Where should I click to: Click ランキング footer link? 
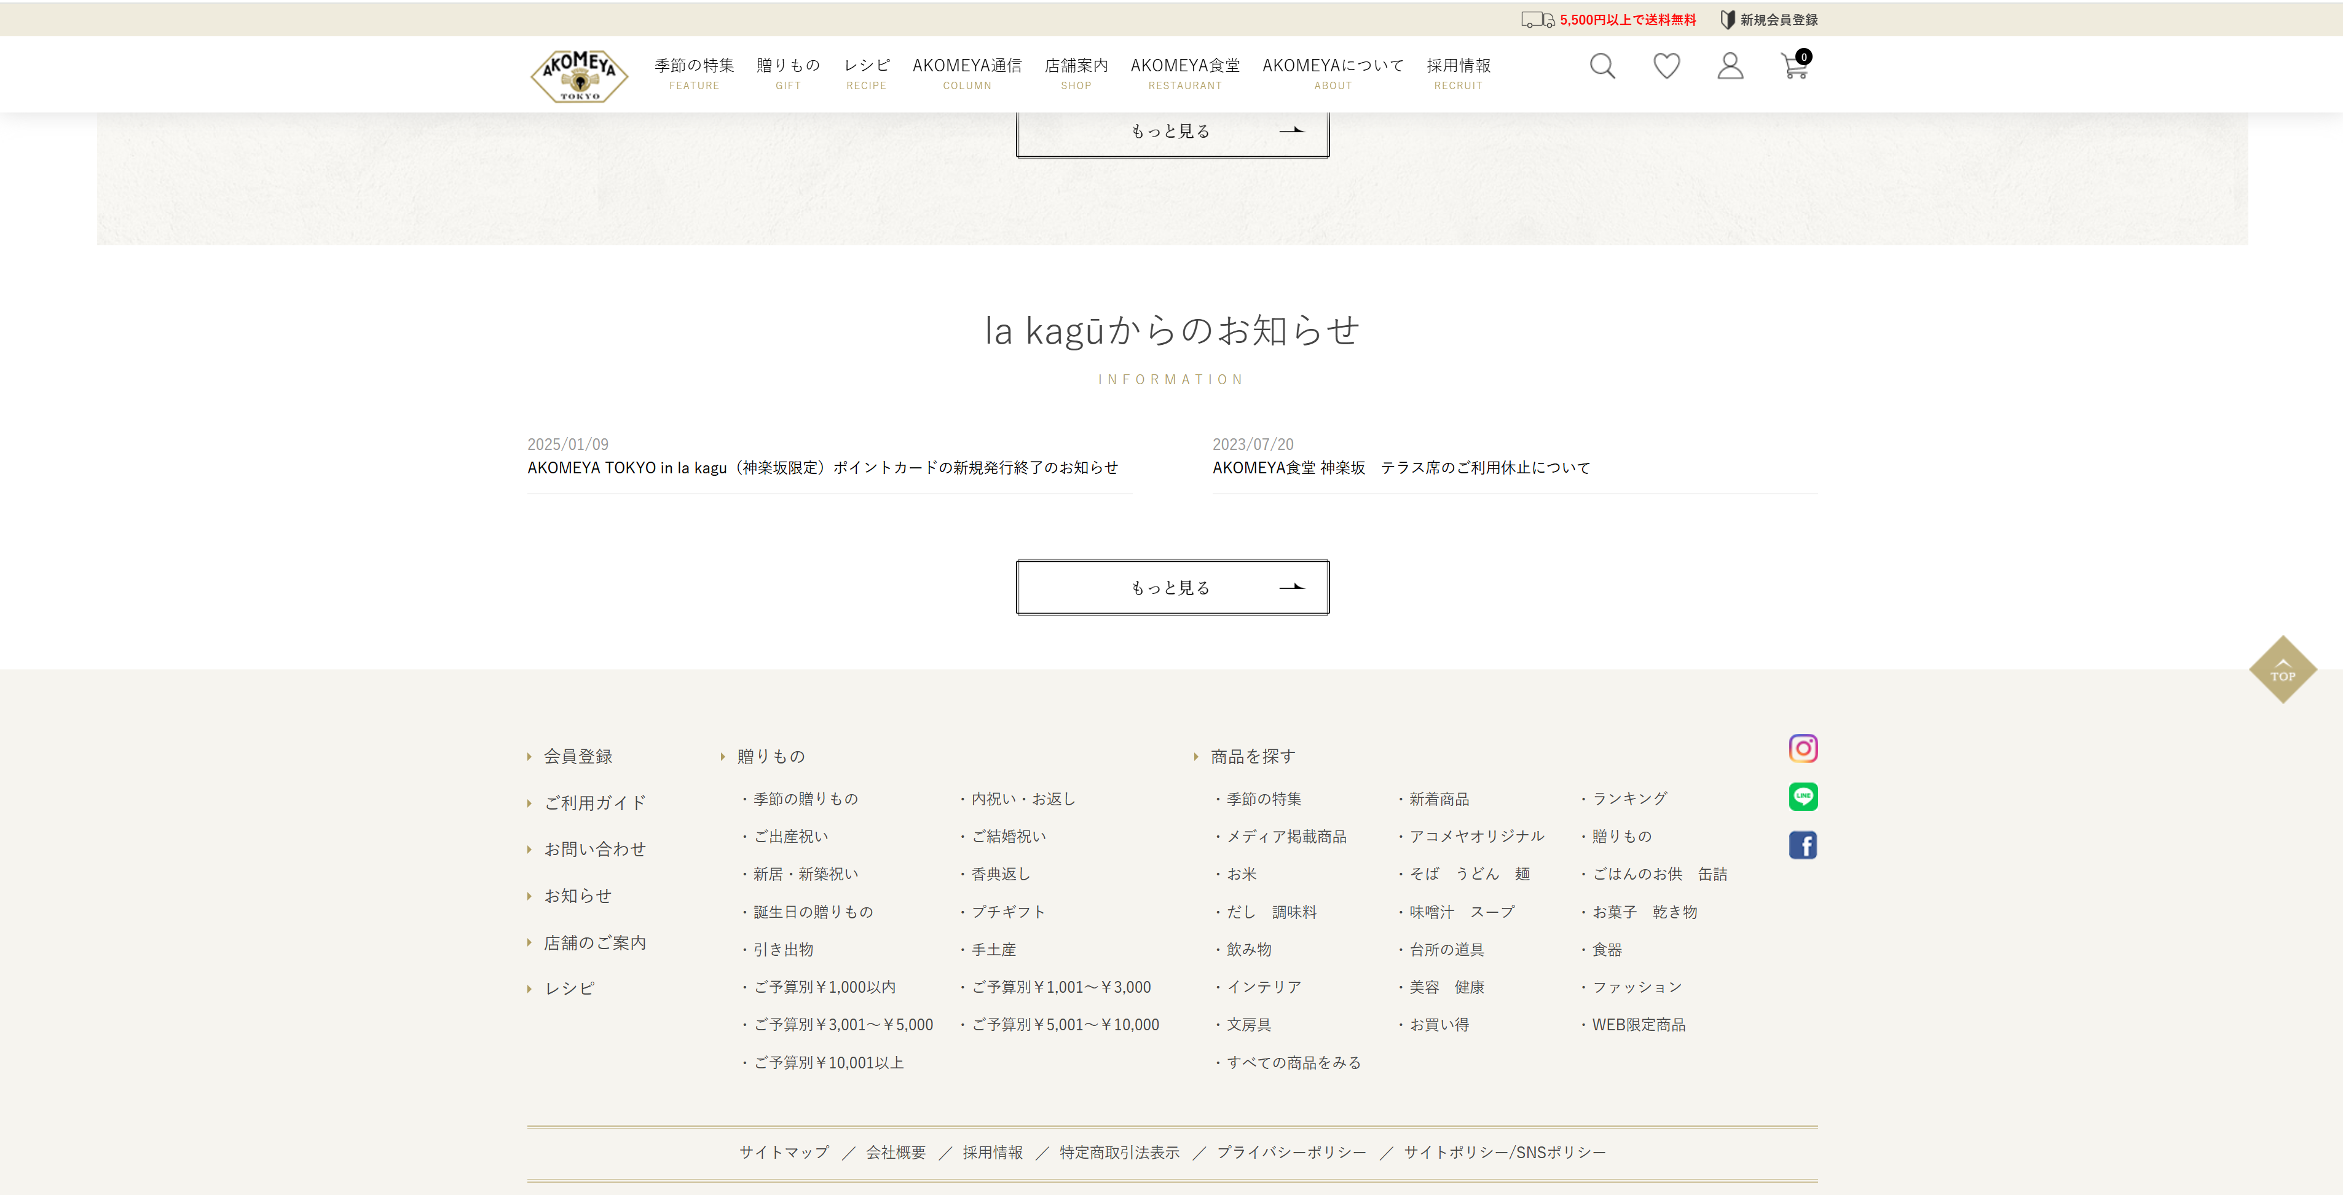coord(1629,799)
